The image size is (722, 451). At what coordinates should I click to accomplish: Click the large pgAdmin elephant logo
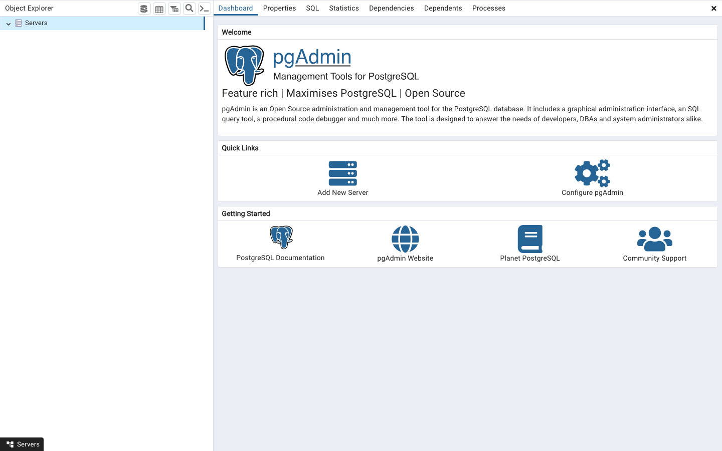(x=244, y=66)
